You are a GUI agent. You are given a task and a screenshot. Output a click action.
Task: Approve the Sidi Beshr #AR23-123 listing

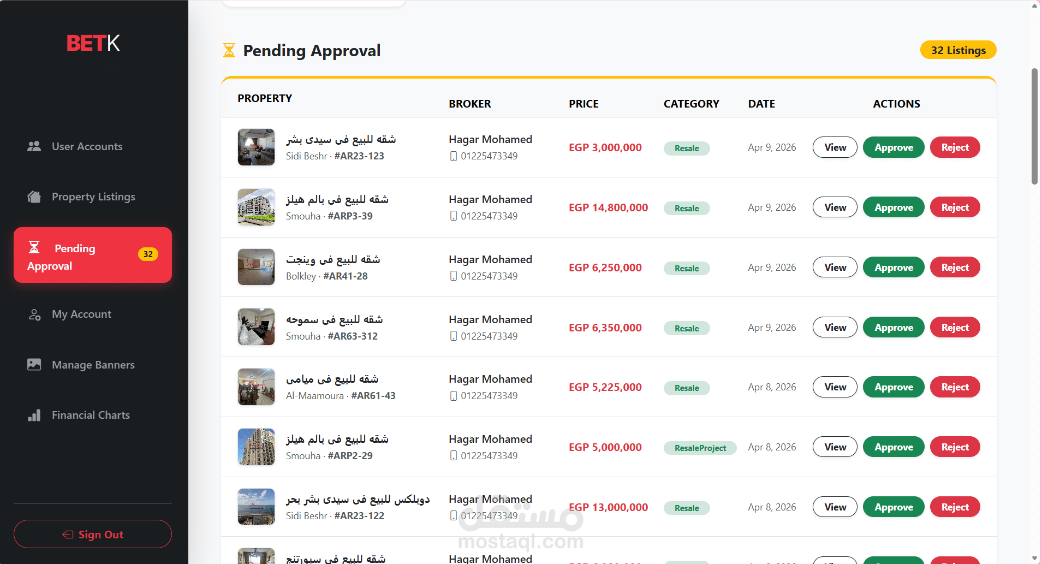click(893, 147)
